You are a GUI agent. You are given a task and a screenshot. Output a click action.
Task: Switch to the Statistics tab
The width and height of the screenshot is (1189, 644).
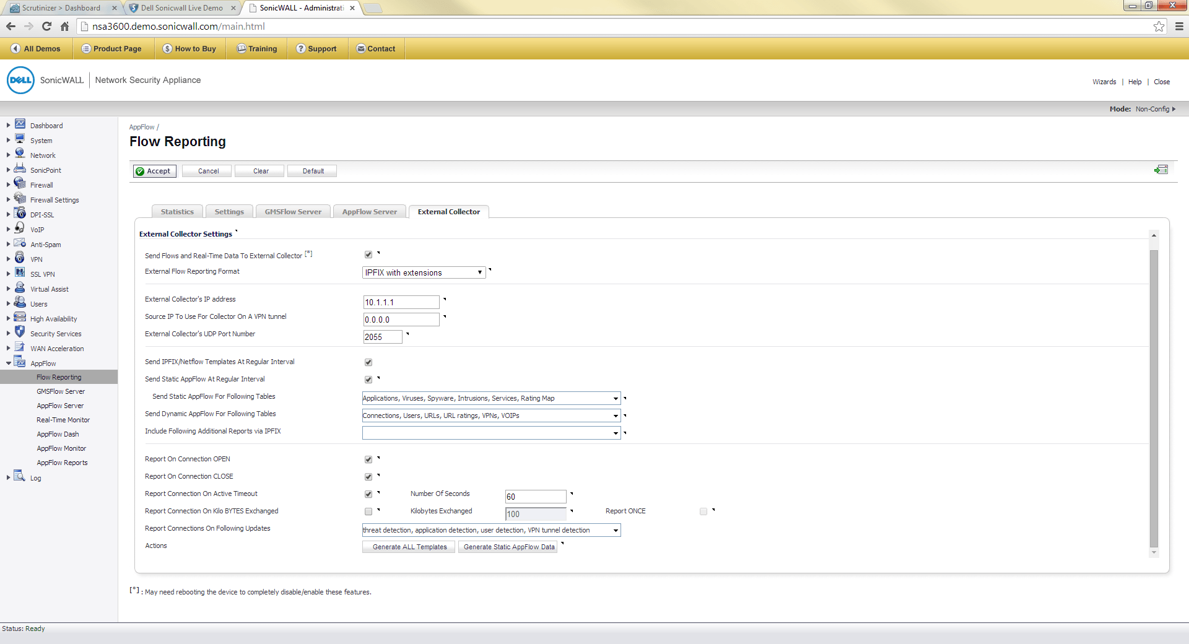pos(177,212)
